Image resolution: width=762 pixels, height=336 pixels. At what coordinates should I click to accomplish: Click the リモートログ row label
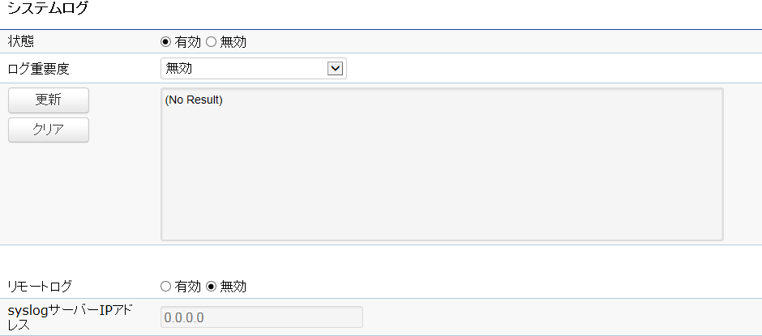[40, 287]
